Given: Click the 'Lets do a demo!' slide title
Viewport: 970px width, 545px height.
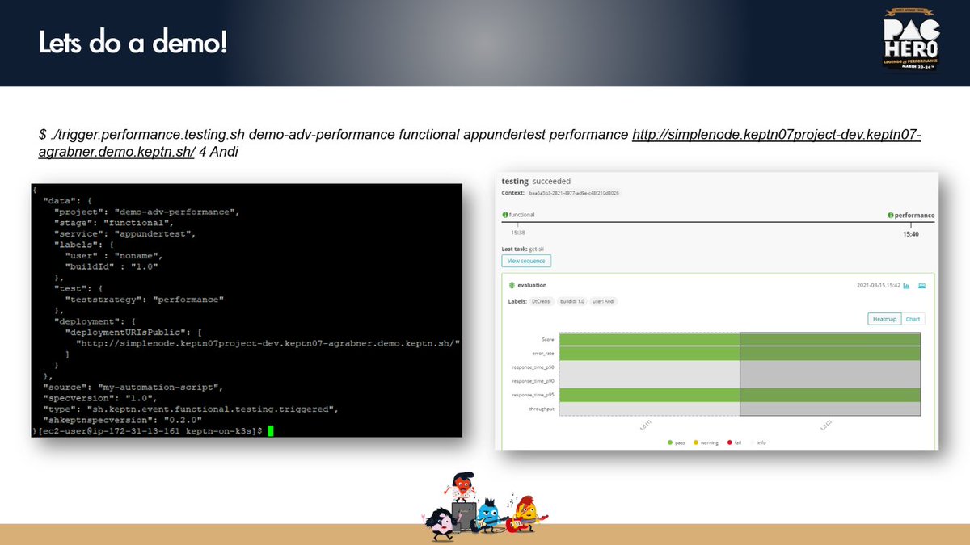Looking at the screenshot, I should (133, 44).
